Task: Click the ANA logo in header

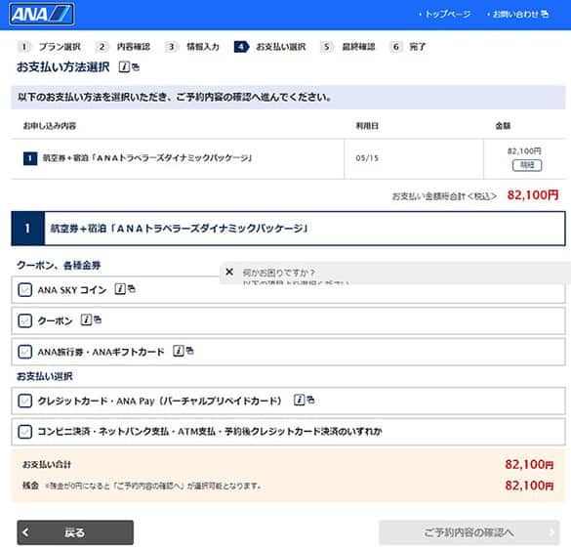Action: coord(41,15)
